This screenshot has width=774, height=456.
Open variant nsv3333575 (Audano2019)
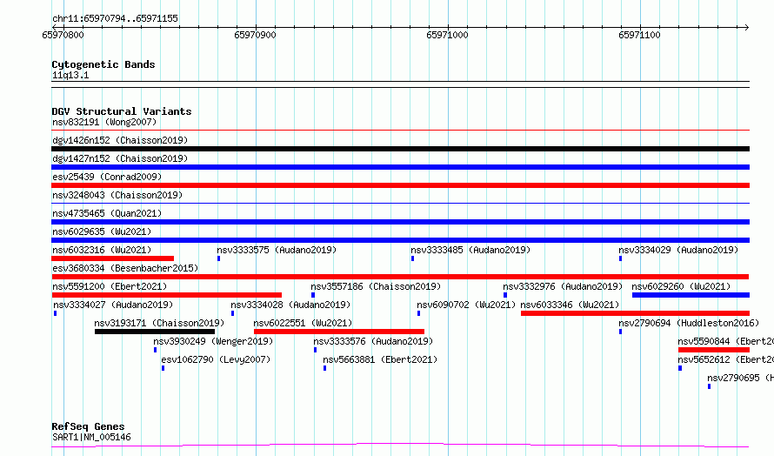(277, 250)
